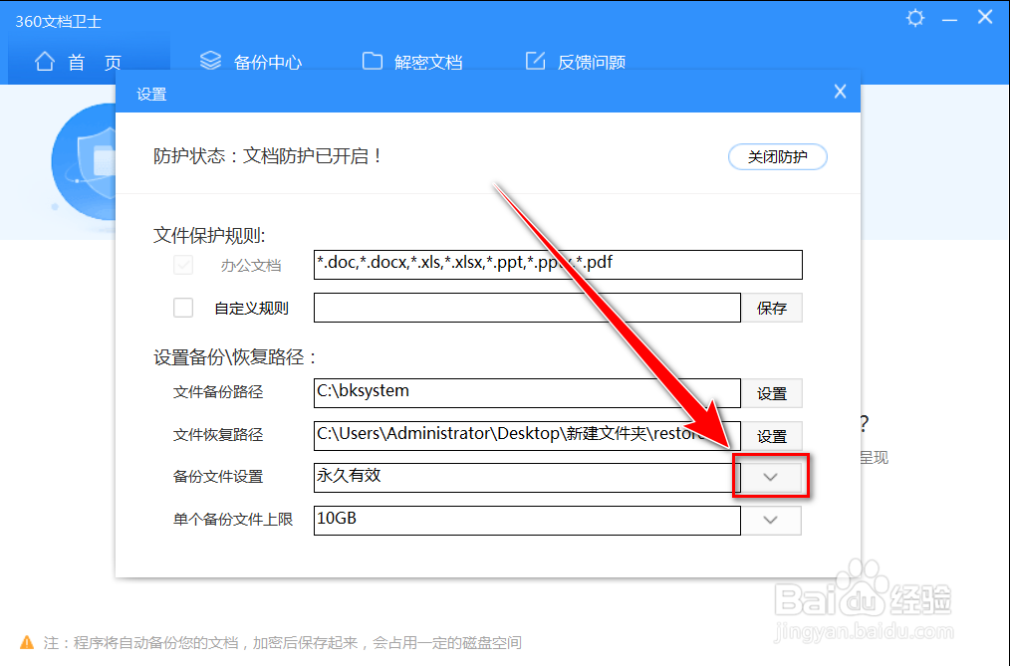Click the 文件保护规则 heading
The width and height of the screenshot is (1010, 666).
209,235
